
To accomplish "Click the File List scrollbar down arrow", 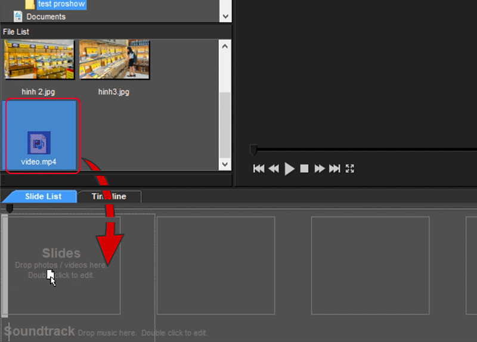I will (225, 164).
